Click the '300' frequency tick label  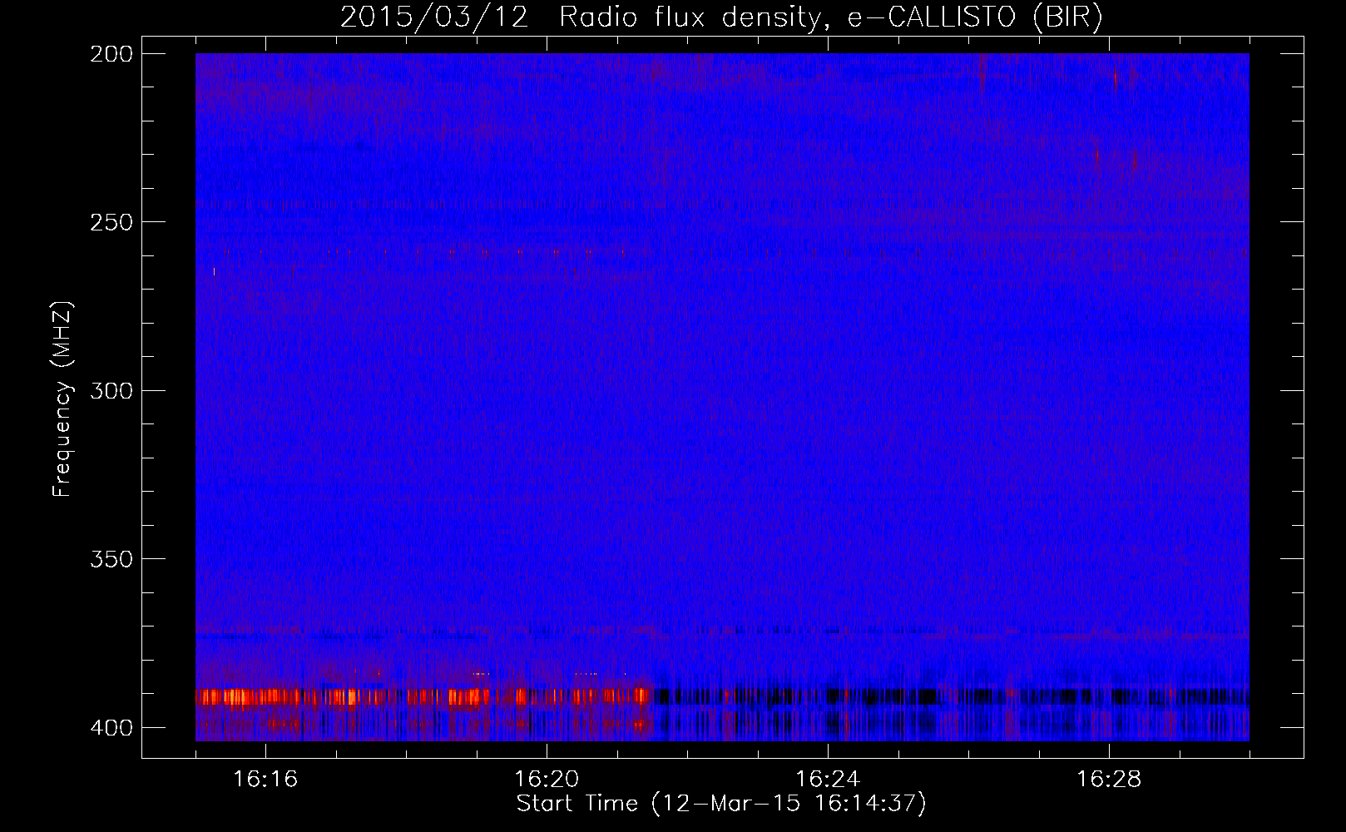111,391
